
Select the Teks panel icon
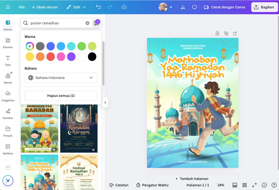pyautogui.click(x=8, y=60)
